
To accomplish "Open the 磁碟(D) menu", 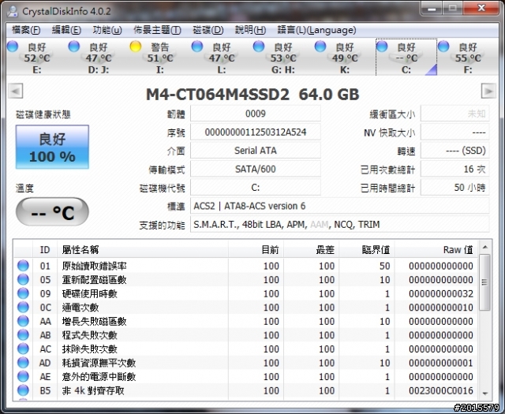I will pyautogui.click(x=208, y=30).
